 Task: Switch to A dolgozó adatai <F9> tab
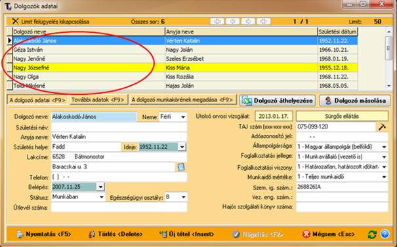(37, 100)
